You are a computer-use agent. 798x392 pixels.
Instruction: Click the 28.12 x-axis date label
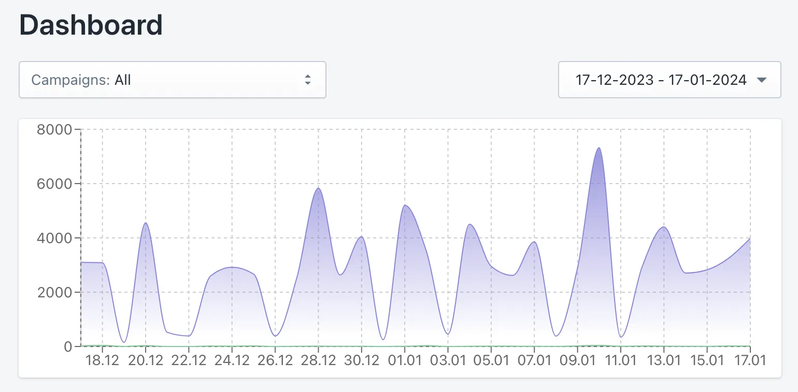[x=318, y=359]
